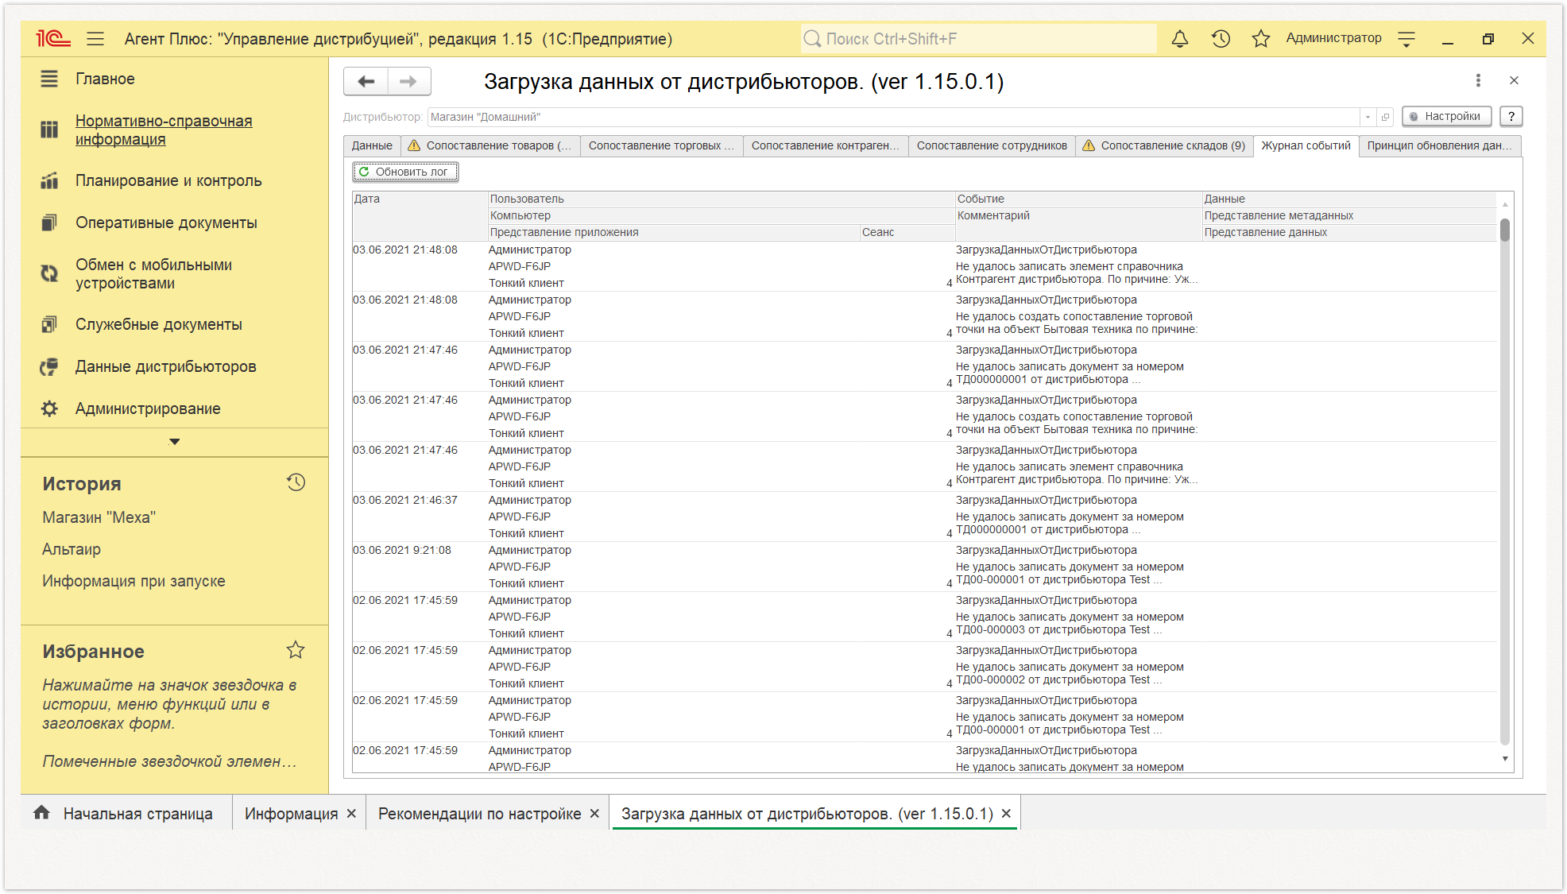
Task: Open Нормативно-справочная информация section link
Action: pos(164,130)
